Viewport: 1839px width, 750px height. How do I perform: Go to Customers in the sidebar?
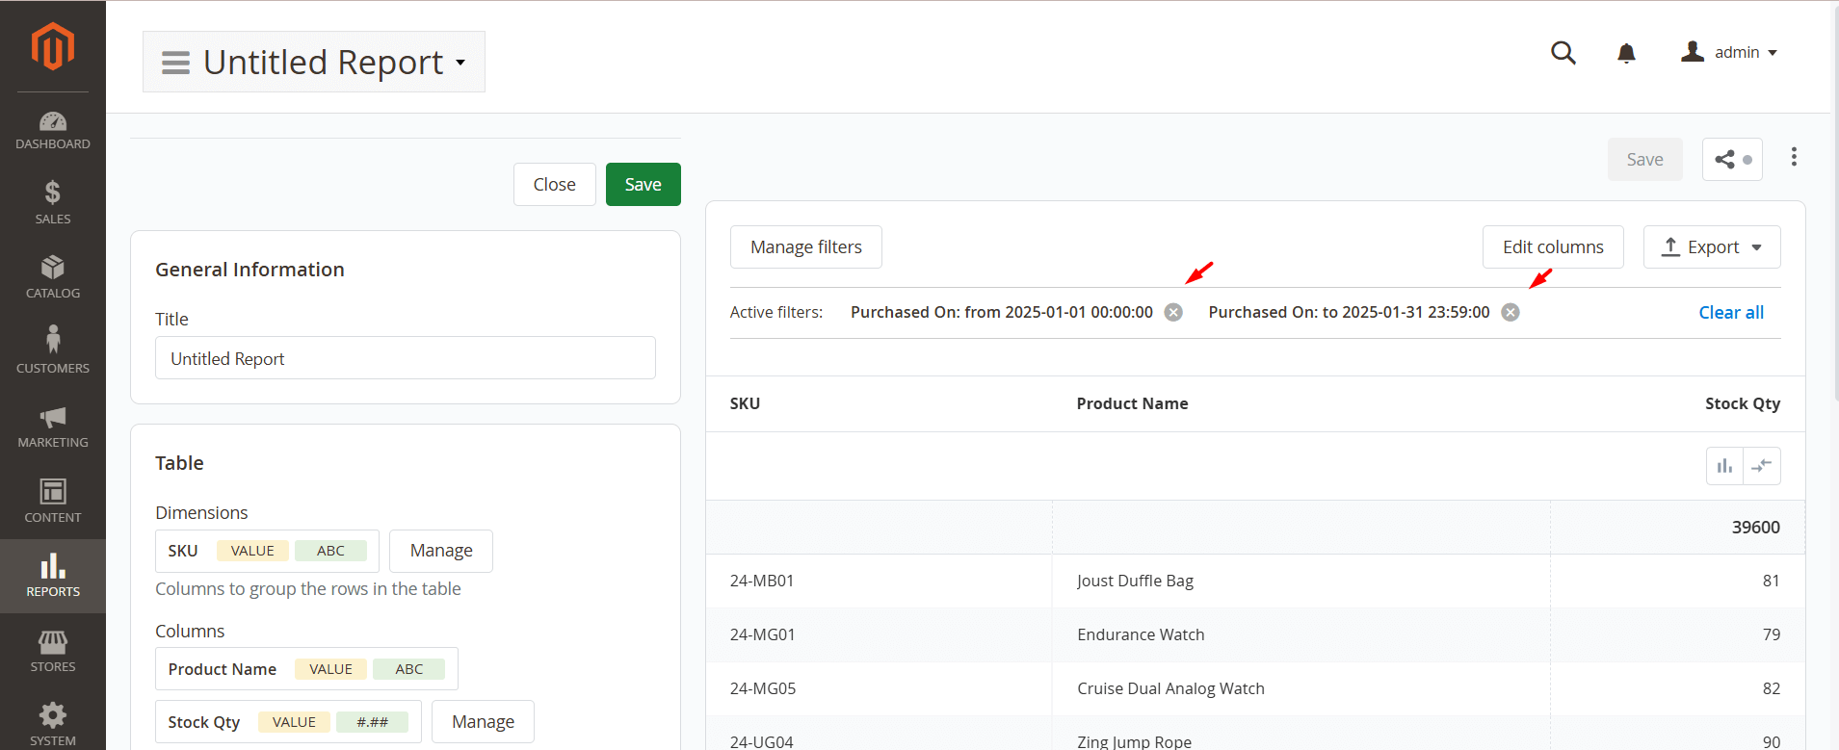pyautogui.click(x=53, y=350)
